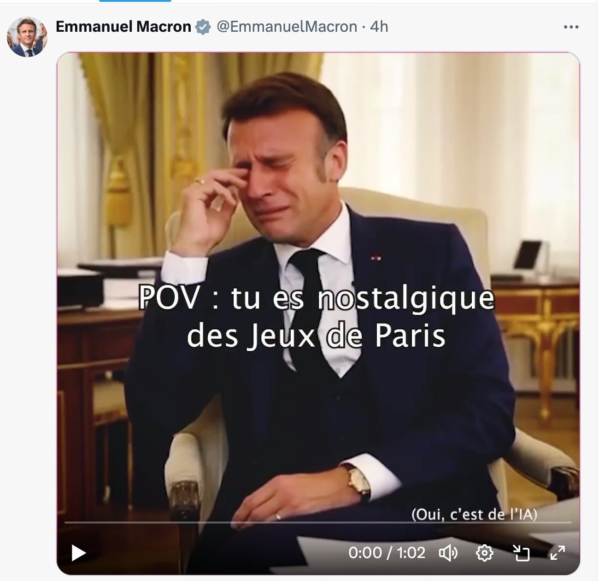Play the video with the play button

(78, 552)
